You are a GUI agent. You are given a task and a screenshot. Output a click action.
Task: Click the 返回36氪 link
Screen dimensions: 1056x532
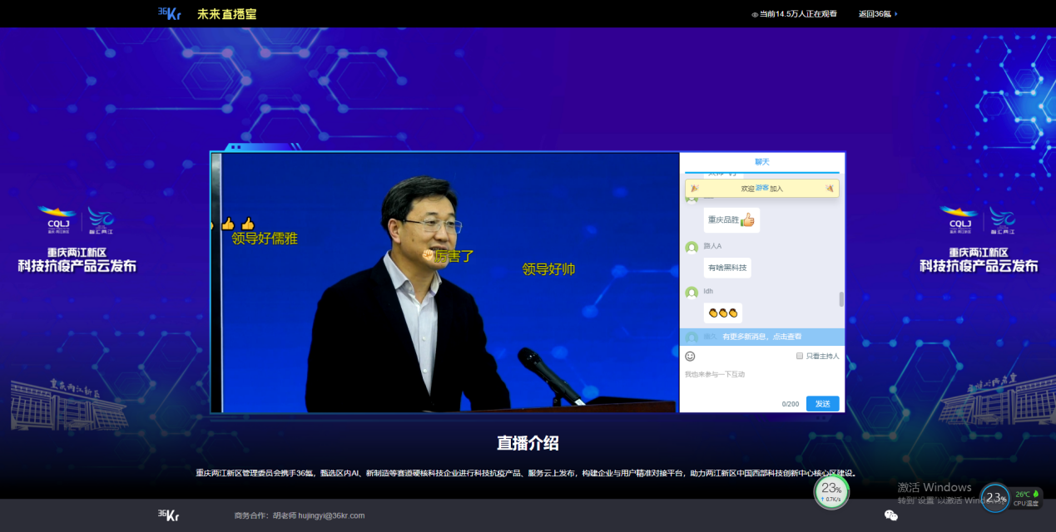pos(875,14)
